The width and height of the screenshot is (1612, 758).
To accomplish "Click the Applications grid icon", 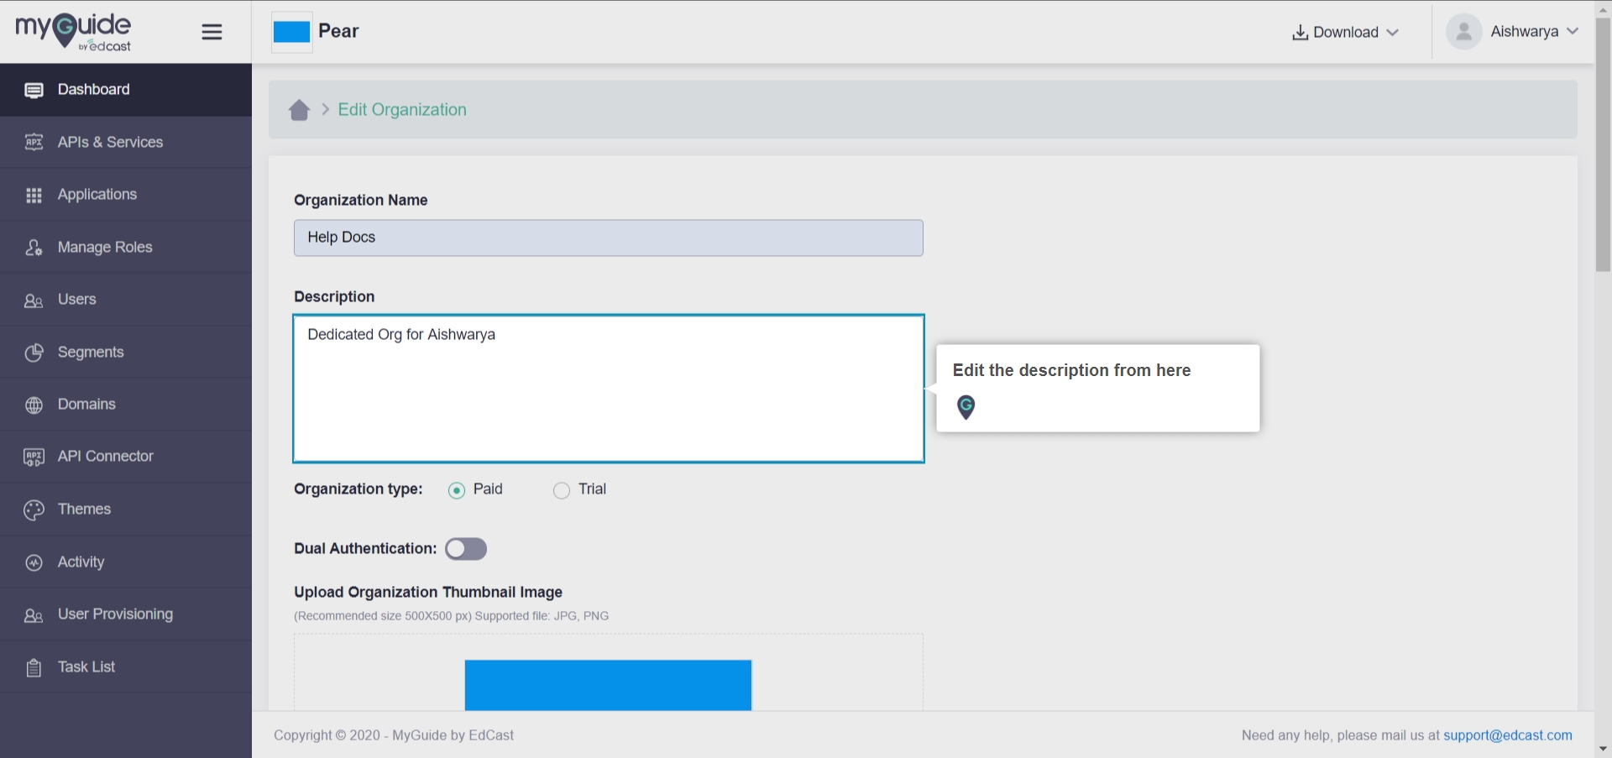I will [x=34, y=195].
